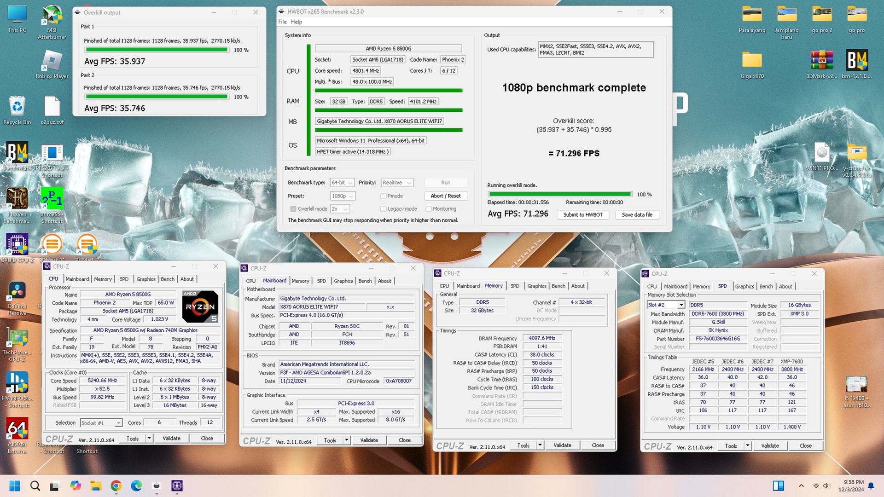Open go pro 2 folder

pos(822,19)
